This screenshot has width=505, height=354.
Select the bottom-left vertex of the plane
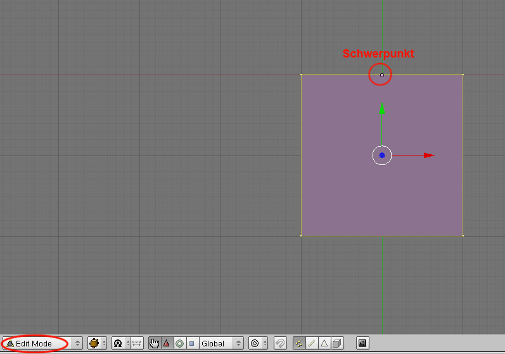tap(301, 236)
